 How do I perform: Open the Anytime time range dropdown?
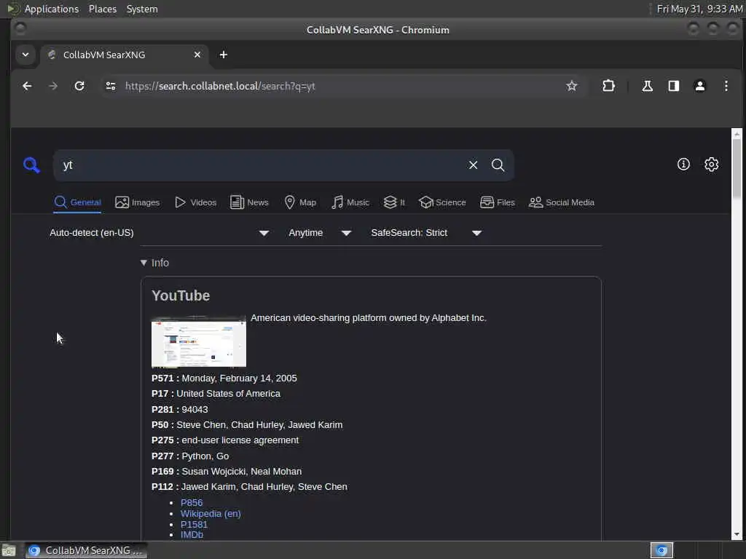pyautogui.click(x=320, y=233)
